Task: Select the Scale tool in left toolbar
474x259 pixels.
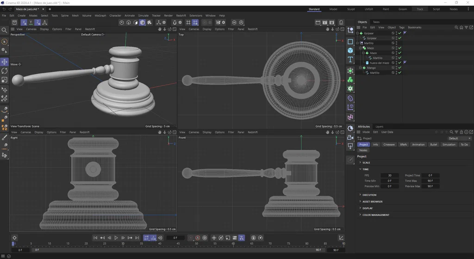Action: pos(5,80)
